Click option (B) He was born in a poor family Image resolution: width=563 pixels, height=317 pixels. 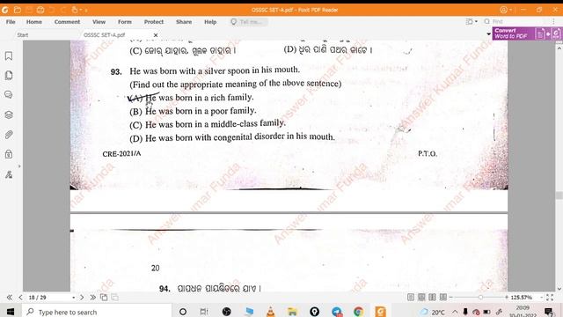[194, 111]
